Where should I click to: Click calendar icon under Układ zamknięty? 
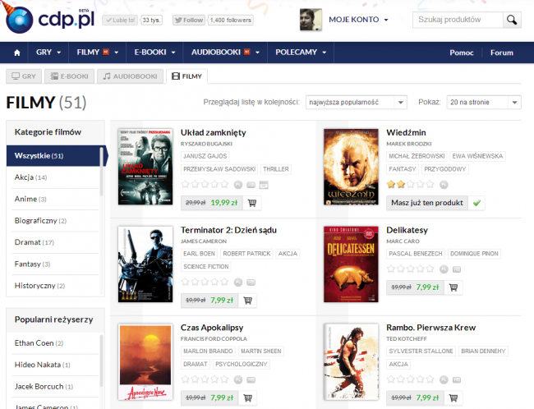pyautogui.click(x=264, y=185)
